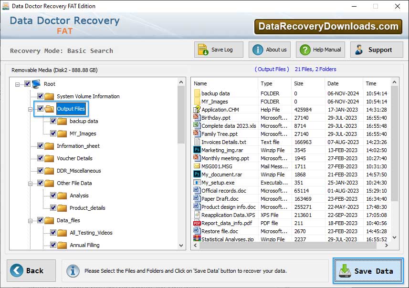Collapse the Root tree node
409x288 pixels.
pos(17,84)
